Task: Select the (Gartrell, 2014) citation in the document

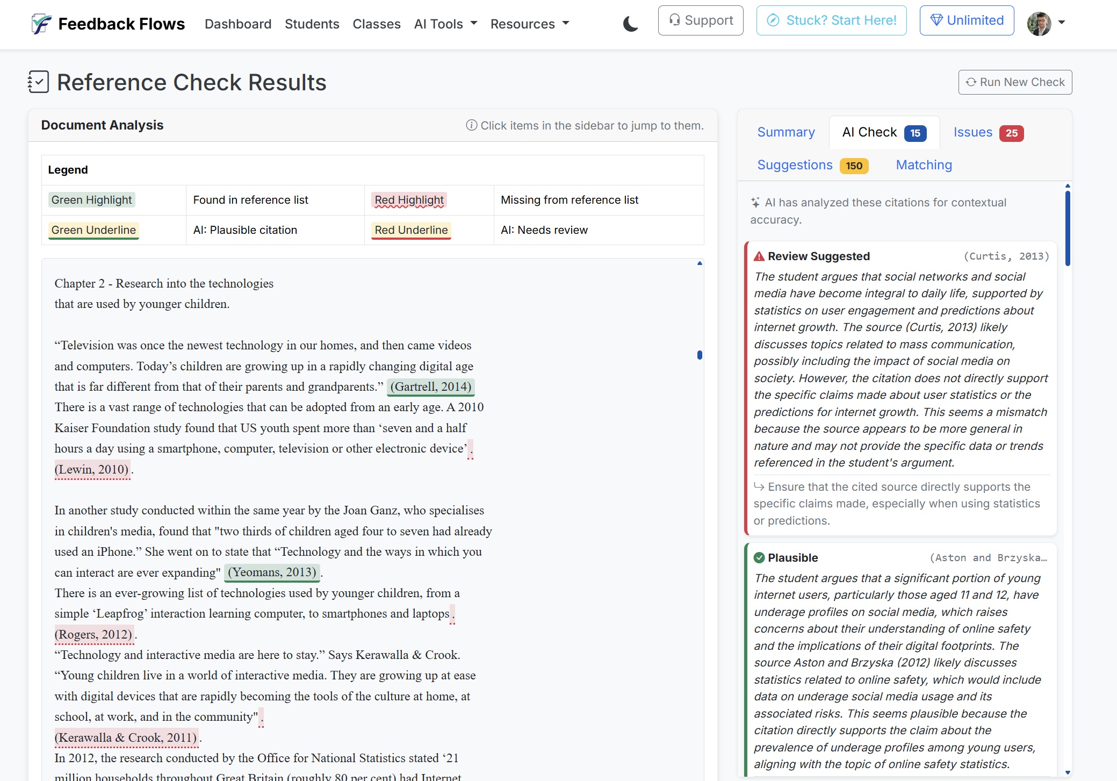Action: (x=431, y=386)
